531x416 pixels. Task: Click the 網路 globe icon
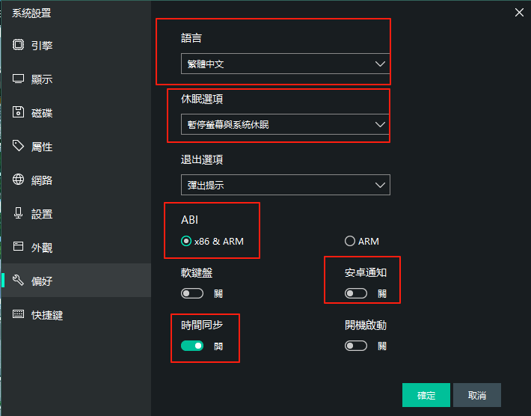pos(18,180)
